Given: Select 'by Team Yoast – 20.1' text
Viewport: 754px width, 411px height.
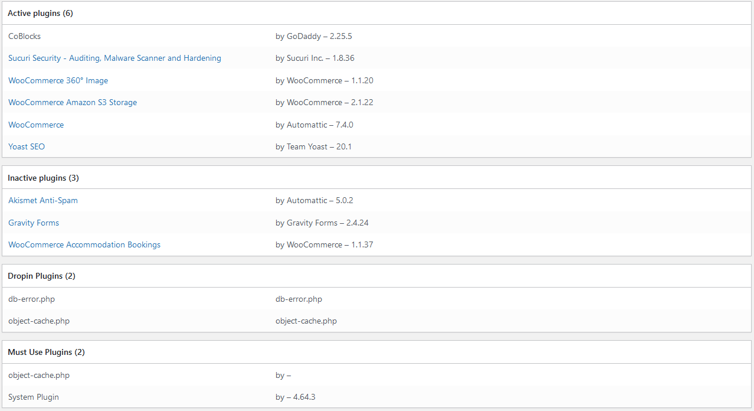Looking at the screenshot, I should [313, 146].
